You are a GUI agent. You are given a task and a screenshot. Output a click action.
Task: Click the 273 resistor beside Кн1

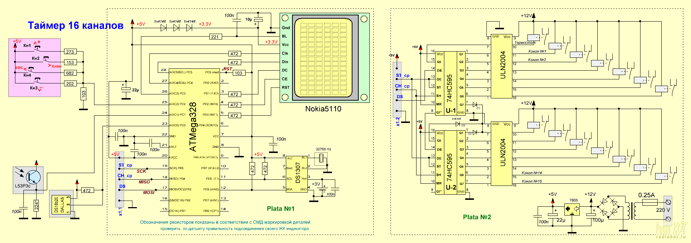pos(70,52)
